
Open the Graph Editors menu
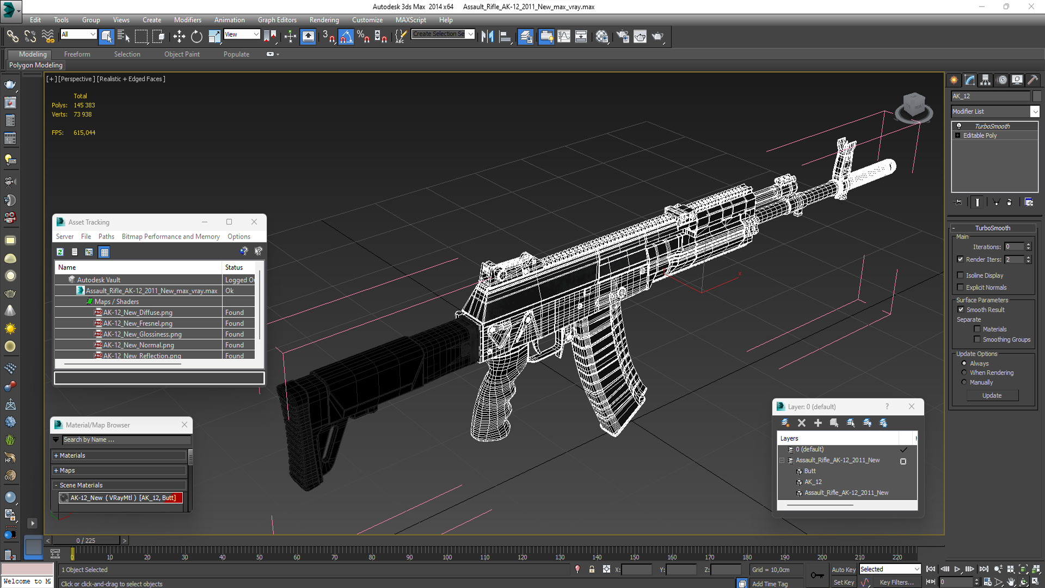click(277, 20)
